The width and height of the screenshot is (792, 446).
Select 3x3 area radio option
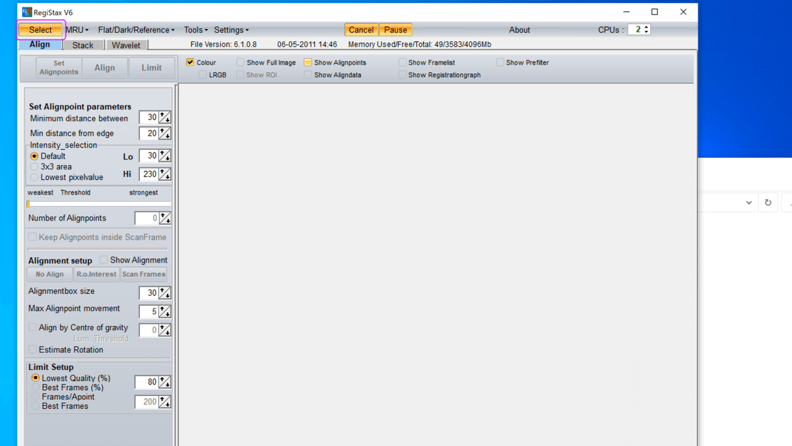coord(34,167)
